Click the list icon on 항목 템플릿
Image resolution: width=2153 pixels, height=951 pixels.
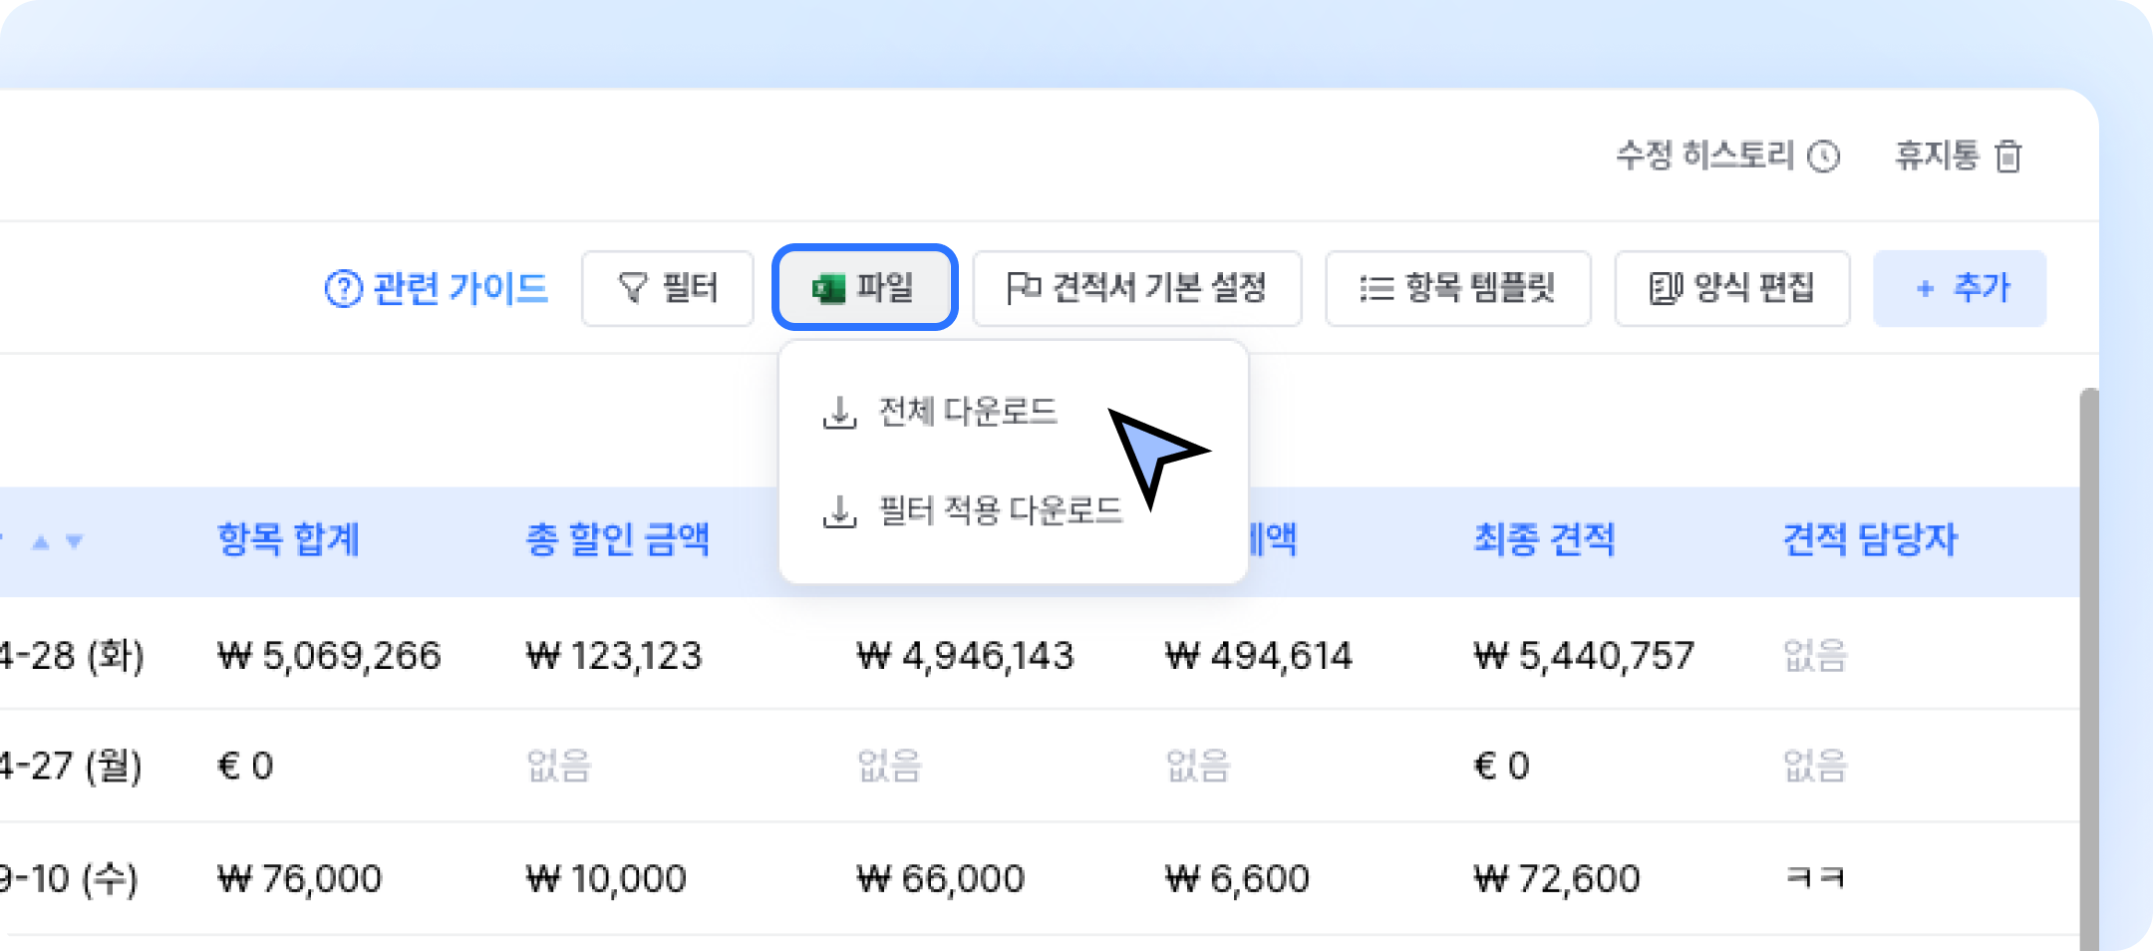click(1377, 288)
